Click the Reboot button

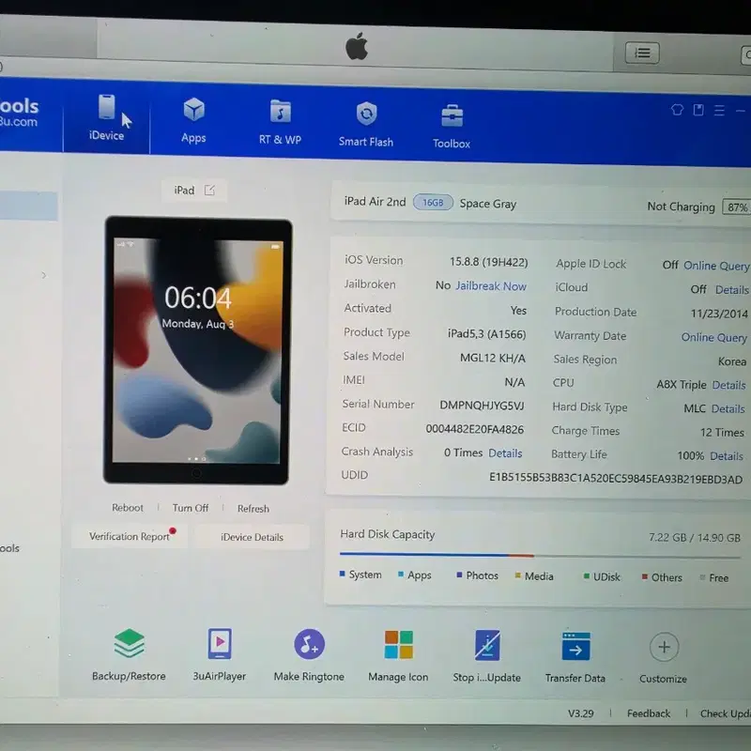pos(128,508)
